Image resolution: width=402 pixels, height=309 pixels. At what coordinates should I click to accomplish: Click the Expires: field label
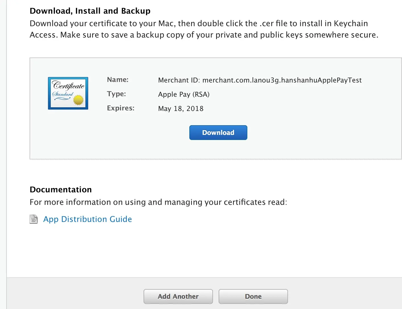point(121,108)
